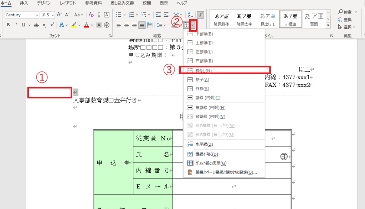
Task: Toggle italic formatting
Action: 16,25
